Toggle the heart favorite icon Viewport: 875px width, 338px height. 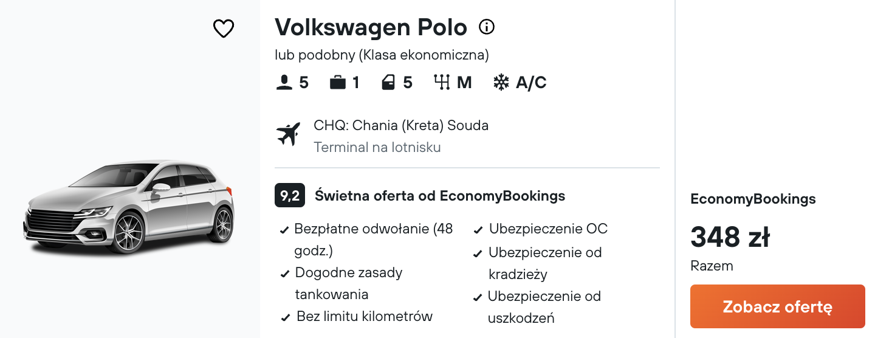point(224,29)
